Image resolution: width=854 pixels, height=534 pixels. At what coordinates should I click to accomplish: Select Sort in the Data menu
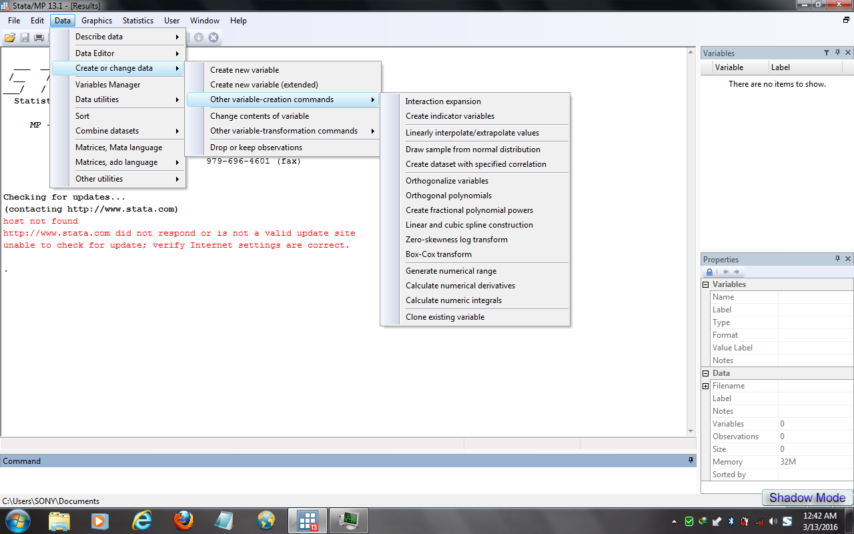[117, 116]
